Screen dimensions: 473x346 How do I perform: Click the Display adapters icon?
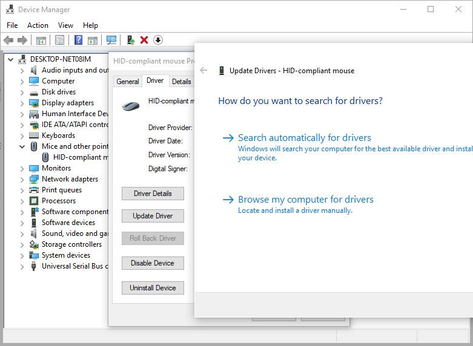34,103
